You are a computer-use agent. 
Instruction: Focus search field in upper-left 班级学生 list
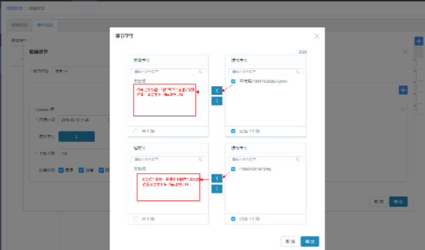tap(168, 72)
